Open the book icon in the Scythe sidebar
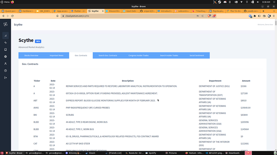 coord(5,49)
